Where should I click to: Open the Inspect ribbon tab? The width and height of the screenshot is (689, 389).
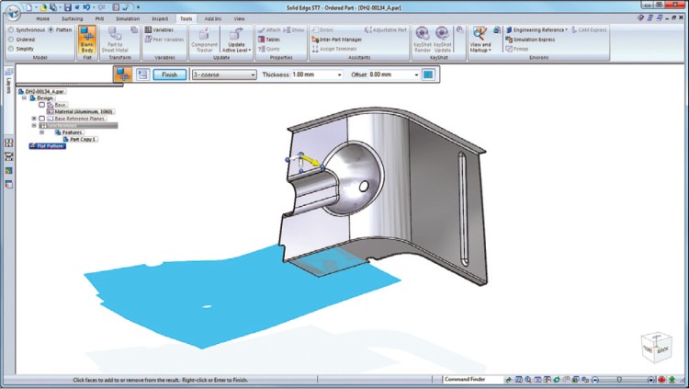pos(159,18)
